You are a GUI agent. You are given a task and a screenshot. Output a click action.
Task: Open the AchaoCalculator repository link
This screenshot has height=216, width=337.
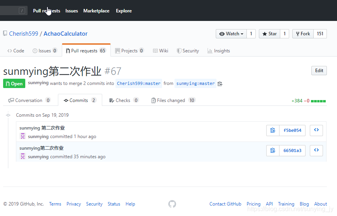click(x=66, y=34)
